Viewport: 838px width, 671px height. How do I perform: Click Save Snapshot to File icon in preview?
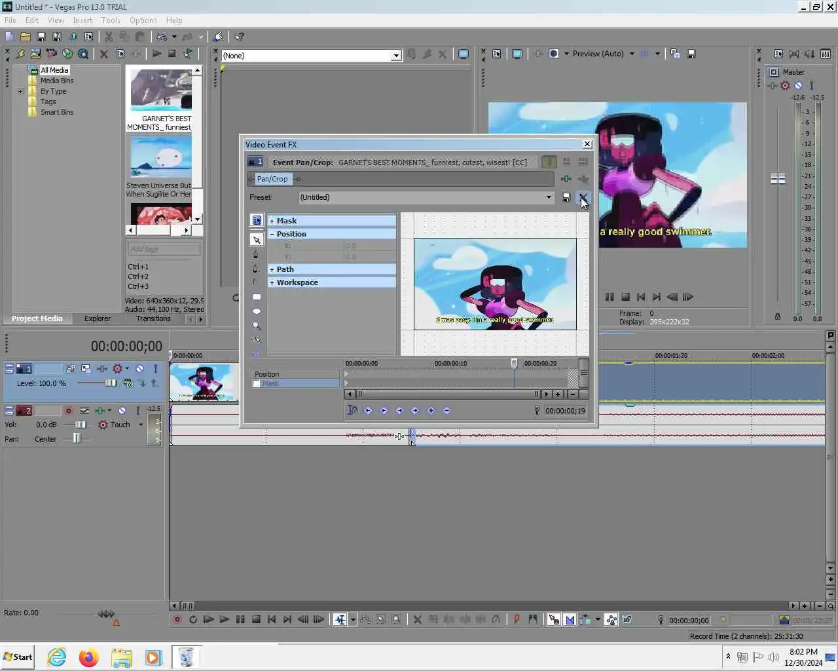coord(691,54)
